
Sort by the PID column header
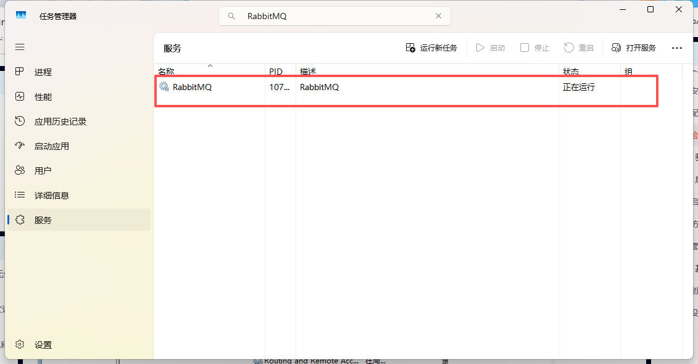point(280,70)
